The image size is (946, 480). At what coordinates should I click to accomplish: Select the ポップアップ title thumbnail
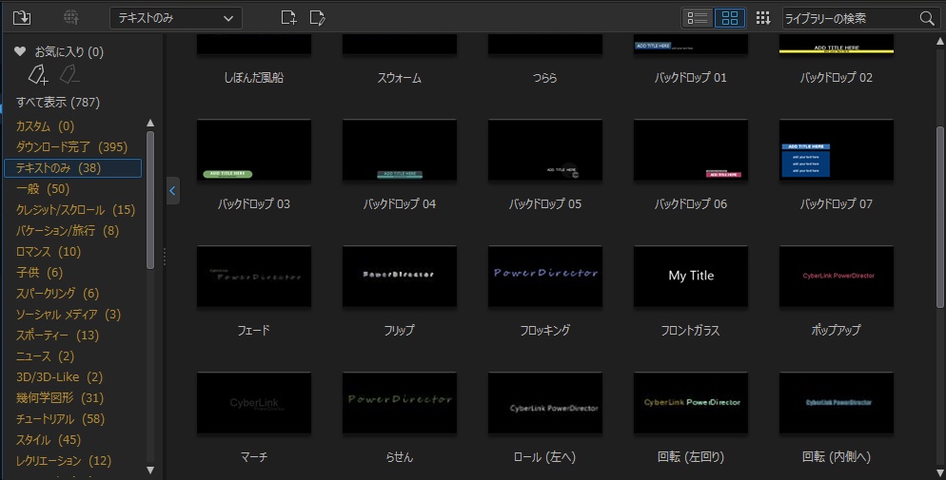837,277
